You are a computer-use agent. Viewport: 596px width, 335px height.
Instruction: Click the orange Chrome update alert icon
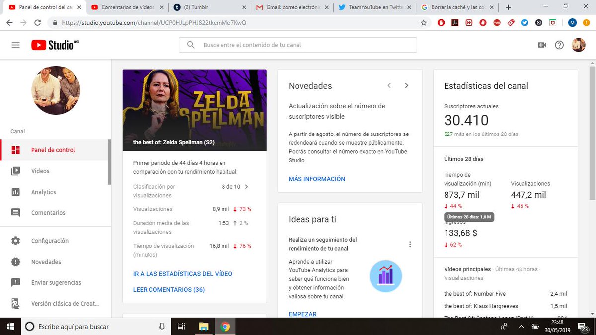(586, 23)
